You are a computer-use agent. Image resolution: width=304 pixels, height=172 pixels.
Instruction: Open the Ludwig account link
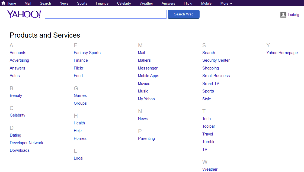tap(293, 15)
